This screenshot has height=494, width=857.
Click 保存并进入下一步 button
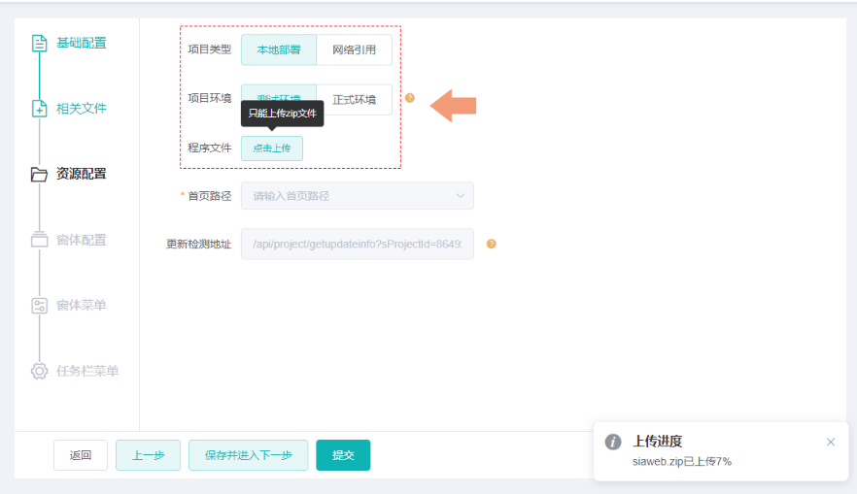coord(249,455)
